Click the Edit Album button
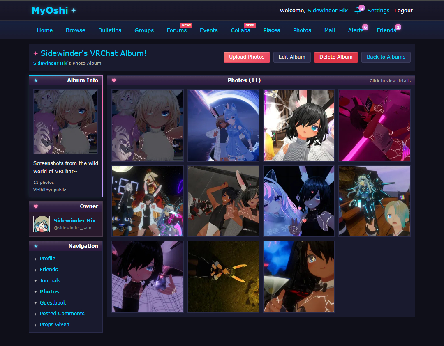444x346 pixels. tap(292, 57)
